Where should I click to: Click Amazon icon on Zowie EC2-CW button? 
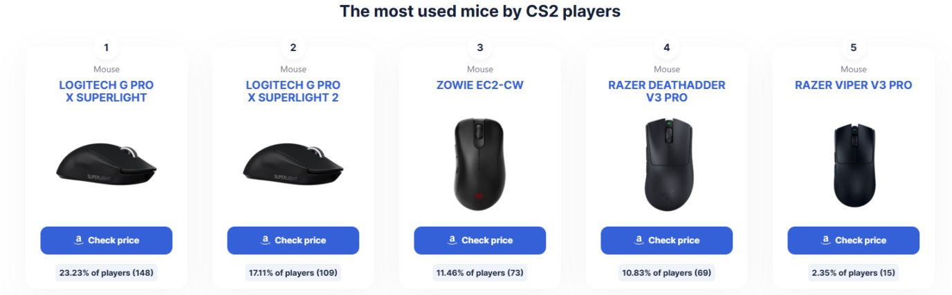point(452,240)
